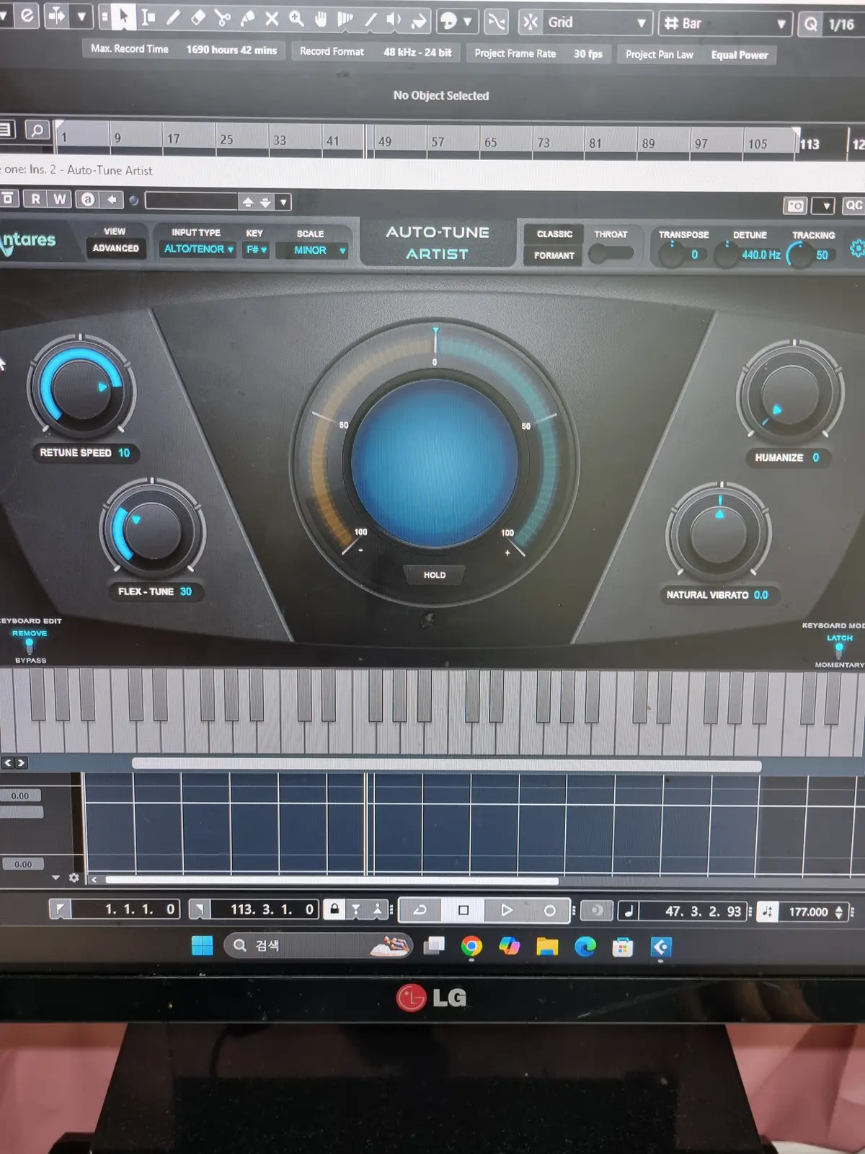This screenshot has width=865, height=1154.
Task: Click the right locator 113. 3. 1. 0 field
Action: click(x=264, y=909)
